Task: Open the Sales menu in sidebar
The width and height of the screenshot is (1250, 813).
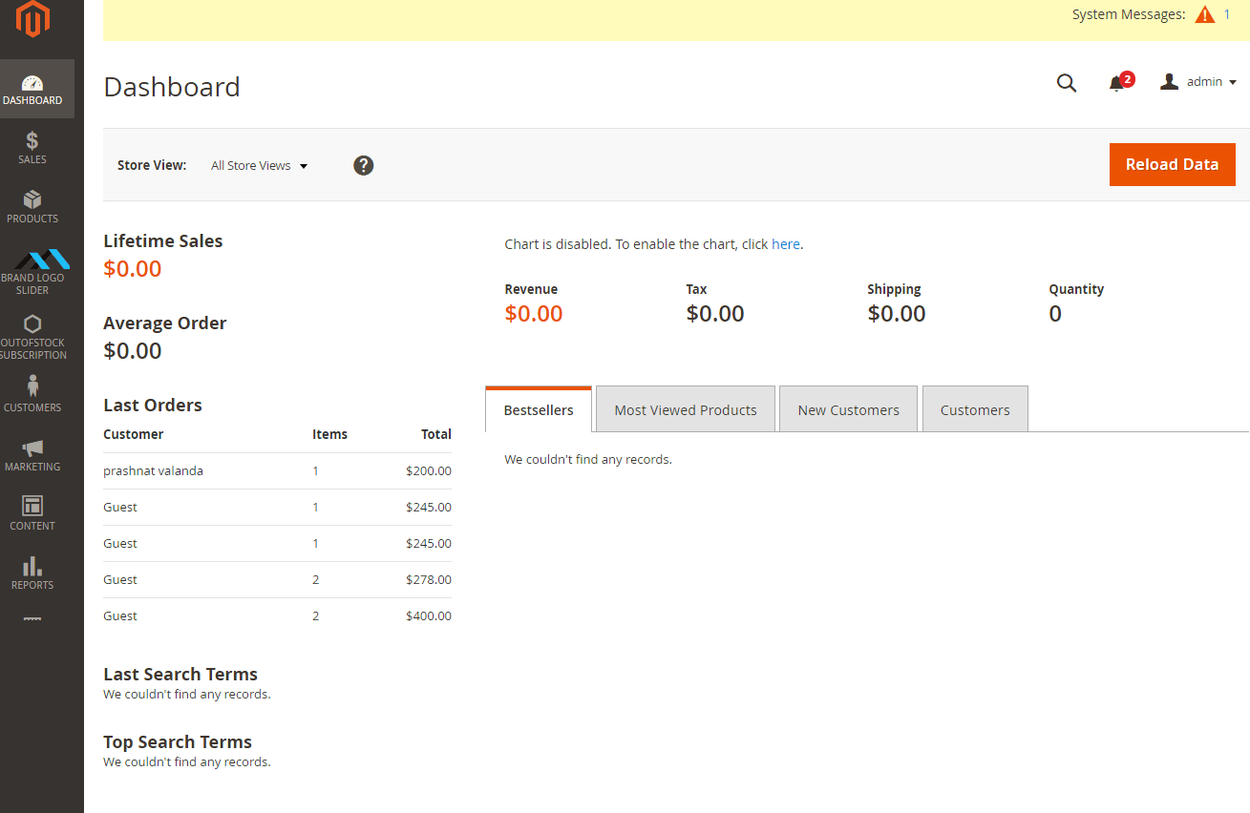Action: 32,148
